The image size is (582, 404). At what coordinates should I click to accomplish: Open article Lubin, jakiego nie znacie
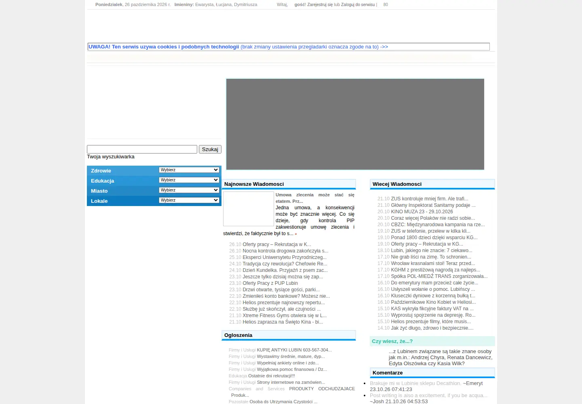point(432,250)
